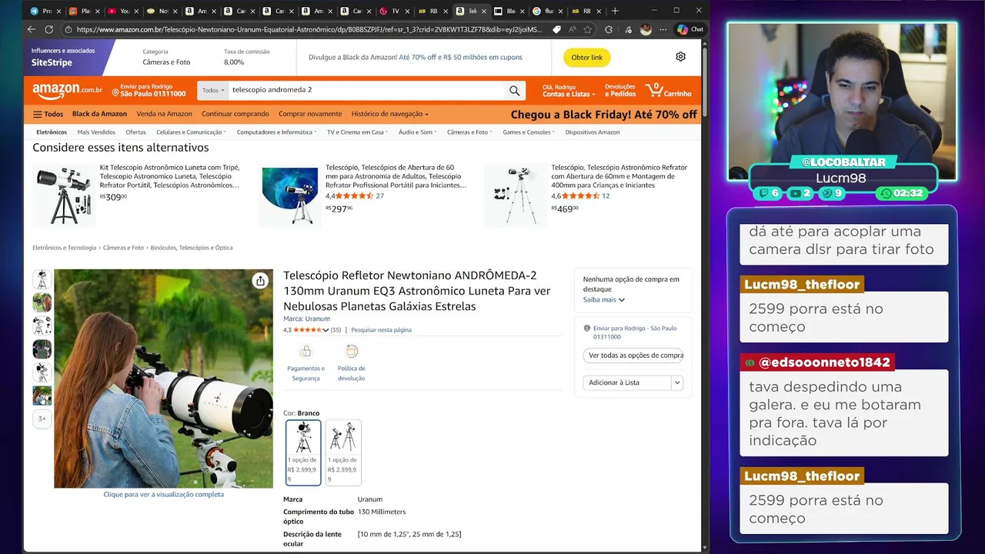Click the Amazon.com.br logo
This screenshot has width=985, height=554.
click(67, 90)
